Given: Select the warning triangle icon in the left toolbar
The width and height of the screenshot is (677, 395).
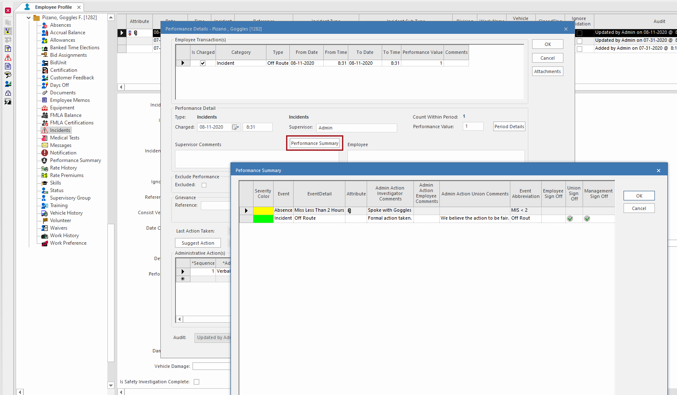Looking at the screenshot, I should point(8,57).
